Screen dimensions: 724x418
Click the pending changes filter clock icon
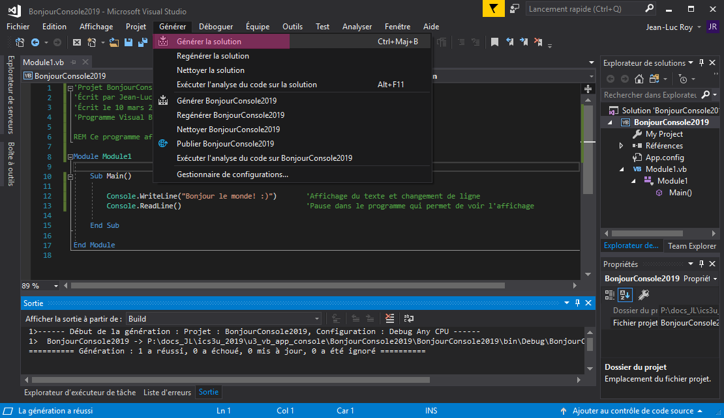click(684, 79)
